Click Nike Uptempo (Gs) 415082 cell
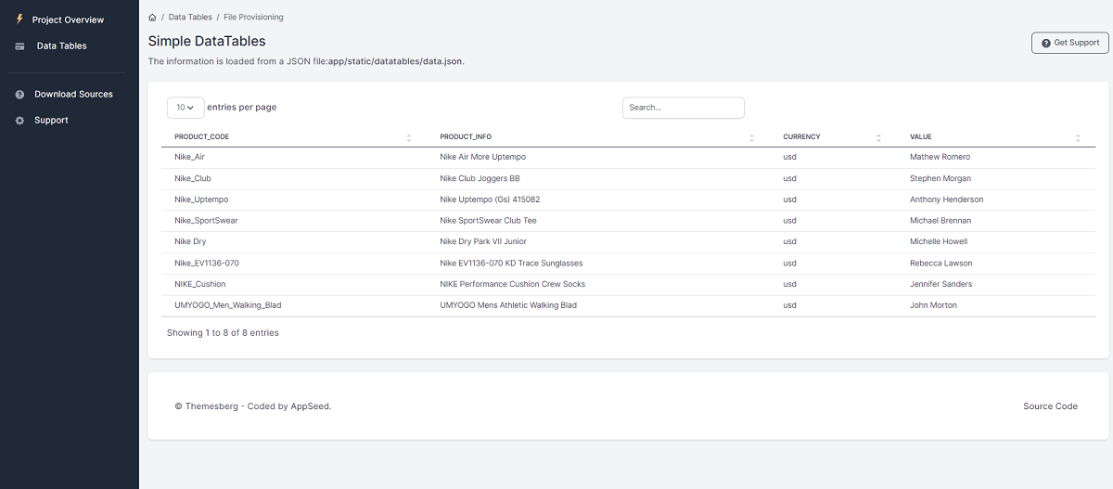The height and width of the screenshot is (489, 1113). pyautogui.click(x=490, y=199)
